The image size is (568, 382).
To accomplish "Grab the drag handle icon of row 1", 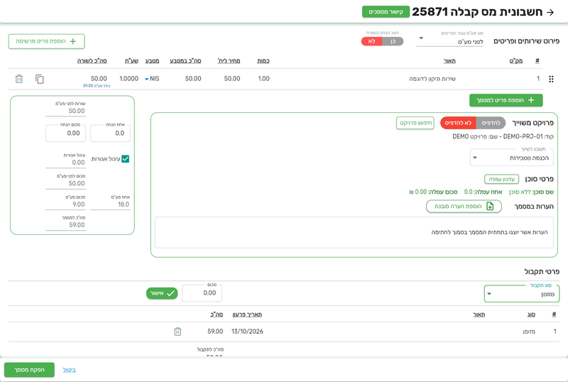I will click(x=551, y=79).
